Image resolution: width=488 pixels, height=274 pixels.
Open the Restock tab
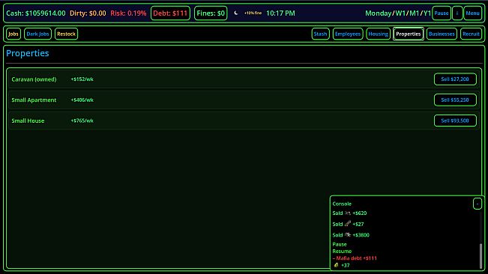[x=66, y=34]
